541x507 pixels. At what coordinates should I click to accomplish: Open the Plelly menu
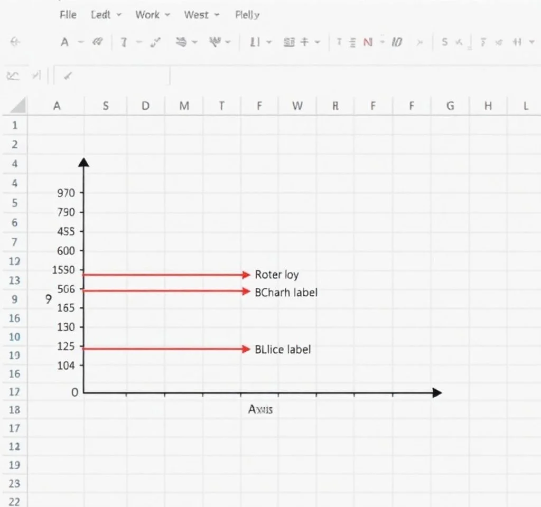tap(247, 15)
